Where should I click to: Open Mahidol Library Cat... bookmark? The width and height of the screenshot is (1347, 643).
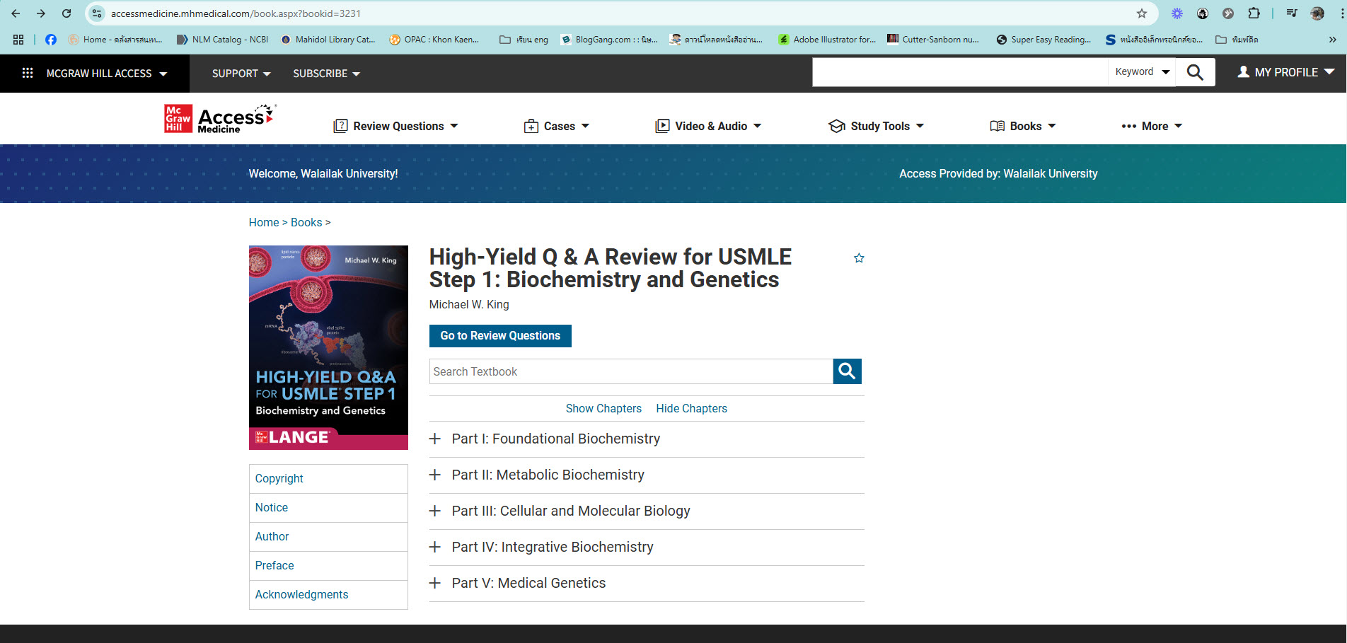click(x=328, y=40)
